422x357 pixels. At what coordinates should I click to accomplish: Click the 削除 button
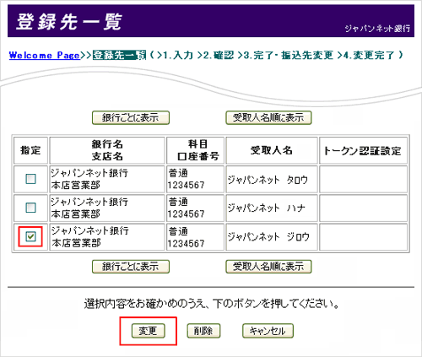(x=203, y=331)
